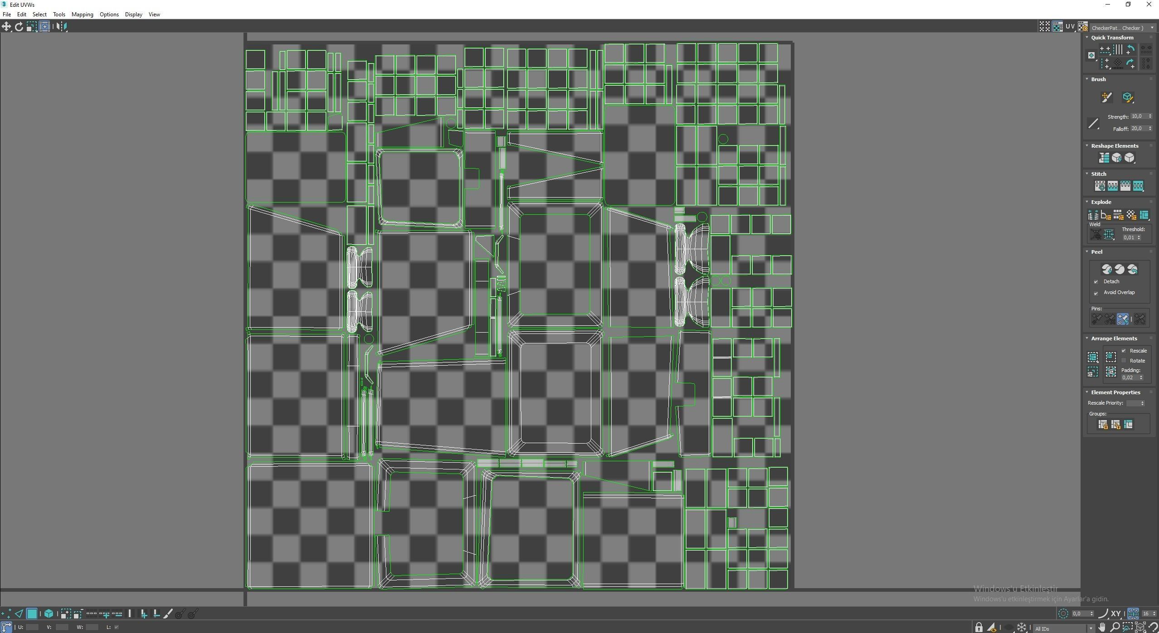
Task: Open the All IDs material dropdown
Action: click(x=1091, y=628)
